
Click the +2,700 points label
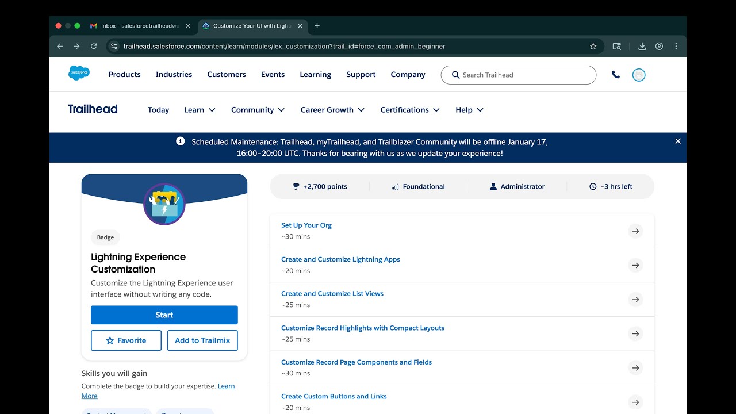(320, 186)
